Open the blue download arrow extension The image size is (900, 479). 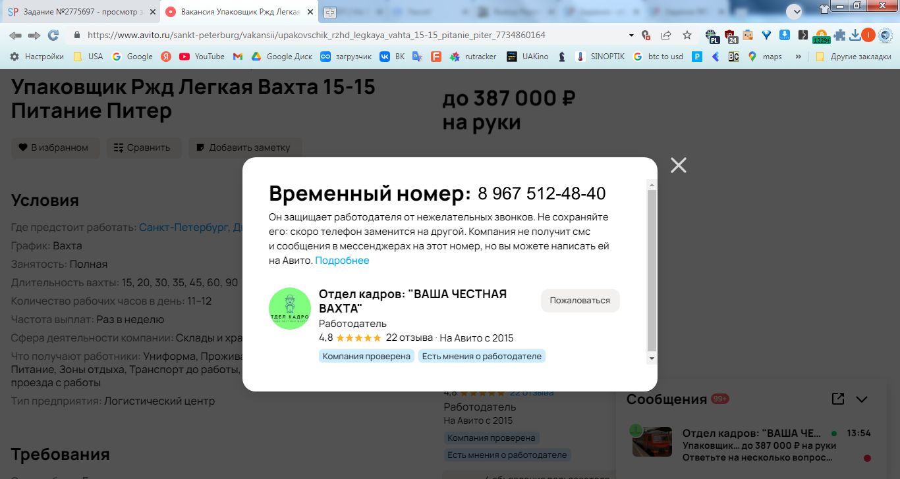(785, 35)
